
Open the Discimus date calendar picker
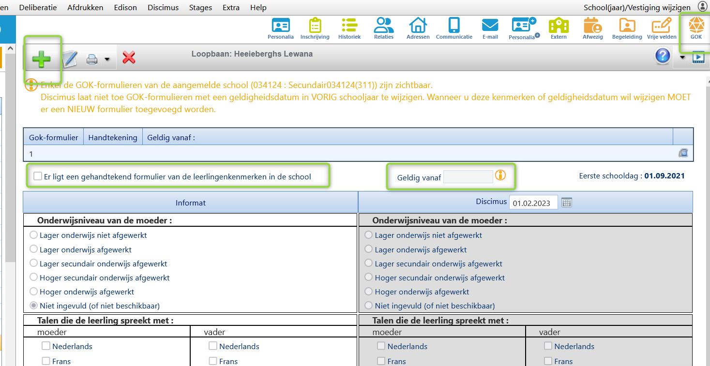click(567, 203)
